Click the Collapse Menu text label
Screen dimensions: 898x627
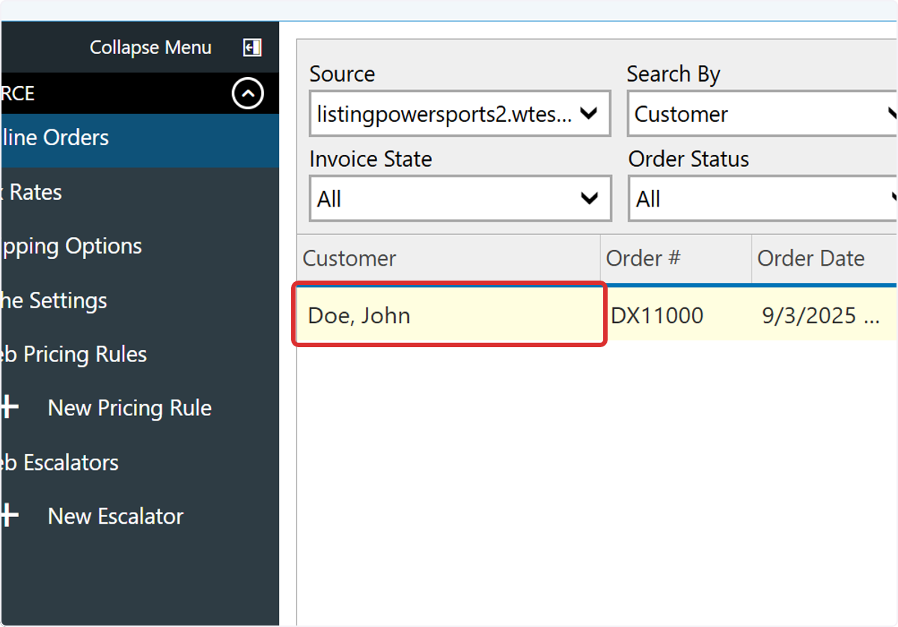[150, 47]
